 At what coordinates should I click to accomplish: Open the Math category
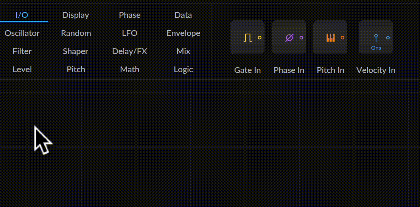130,70
